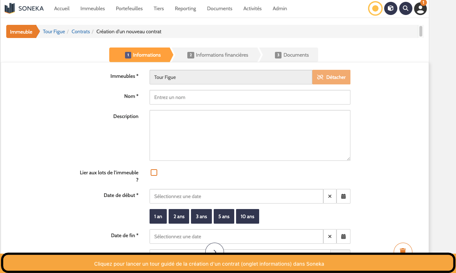Clear the Date de début field

tap(330, 196)
